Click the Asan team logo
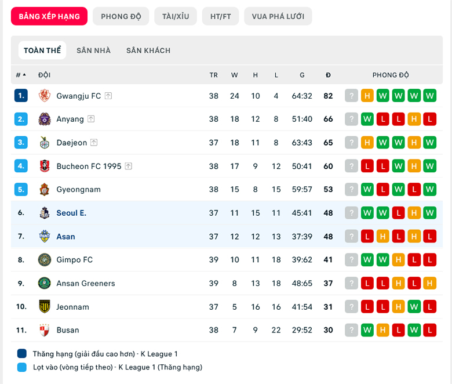This screenshot has height=384, width=452. click(x=45, y=236)
